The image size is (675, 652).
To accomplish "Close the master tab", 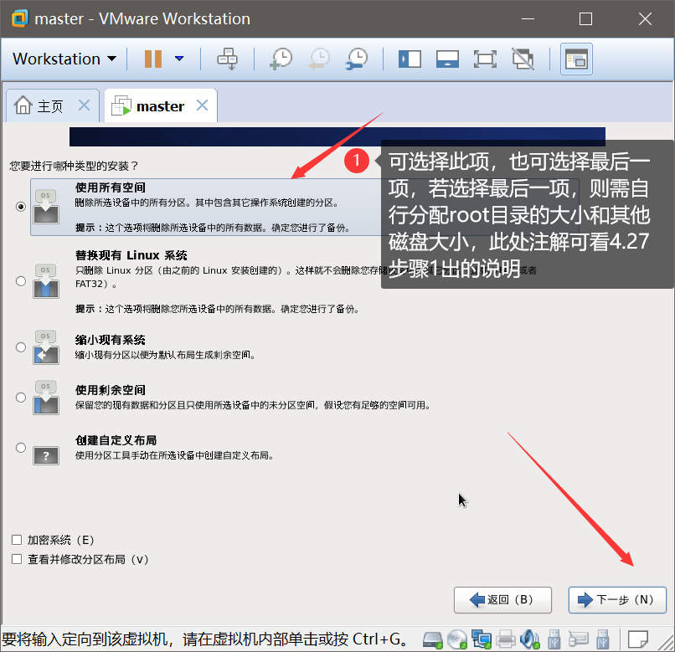I will pos(203,105).
